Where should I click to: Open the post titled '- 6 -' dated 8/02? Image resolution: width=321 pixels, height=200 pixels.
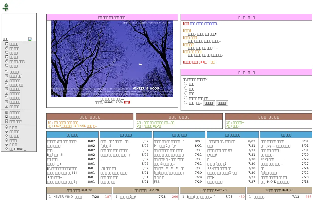[x=56, y=155]
